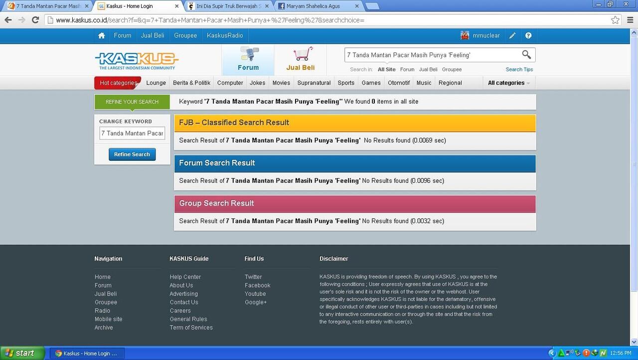Open the Otomotif category
This screenshot has height=360, width=638.
[399, 83]
